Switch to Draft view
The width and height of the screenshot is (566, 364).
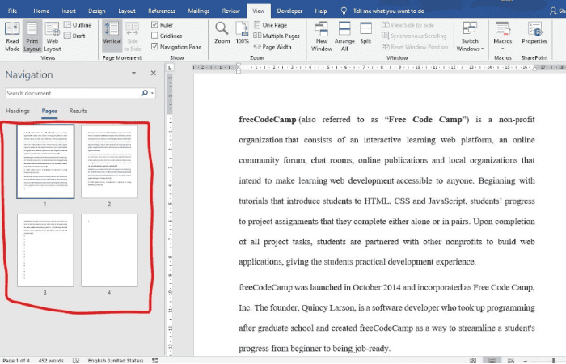click(74, 36)
